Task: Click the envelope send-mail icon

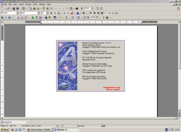Action: pyautogui.click(x=38, y=9)
